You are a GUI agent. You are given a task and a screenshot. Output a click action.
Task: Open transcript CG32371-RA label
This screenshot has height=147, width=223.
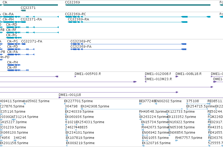click(31, 19)
